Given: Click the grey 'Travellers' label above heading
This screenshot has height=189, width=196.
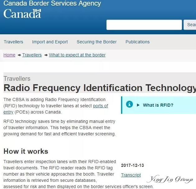Looking at the screenshot, I should pos(17,79).
